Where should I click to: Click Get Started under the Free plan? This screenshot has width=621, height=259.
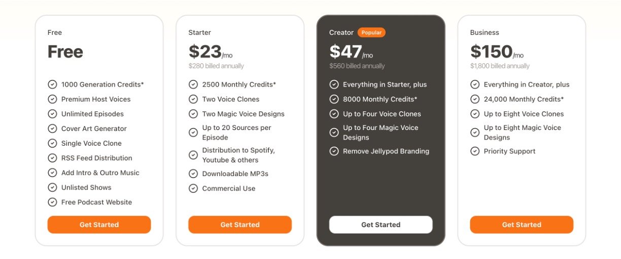[99, 225]
